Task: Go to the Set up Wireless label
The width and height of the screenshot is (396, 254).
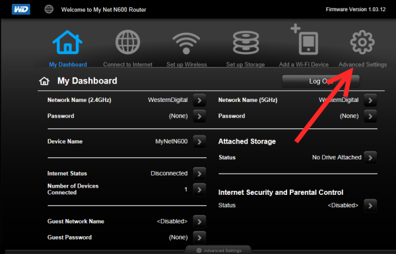Action: 186,64
